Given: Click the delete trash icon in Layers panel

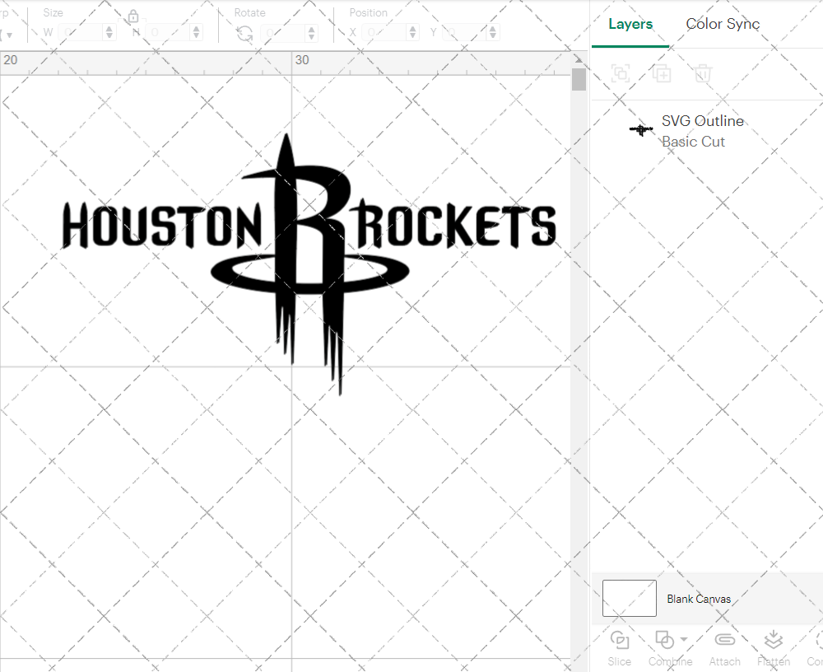Looking at the screenshot, I should tap(702, 73).
